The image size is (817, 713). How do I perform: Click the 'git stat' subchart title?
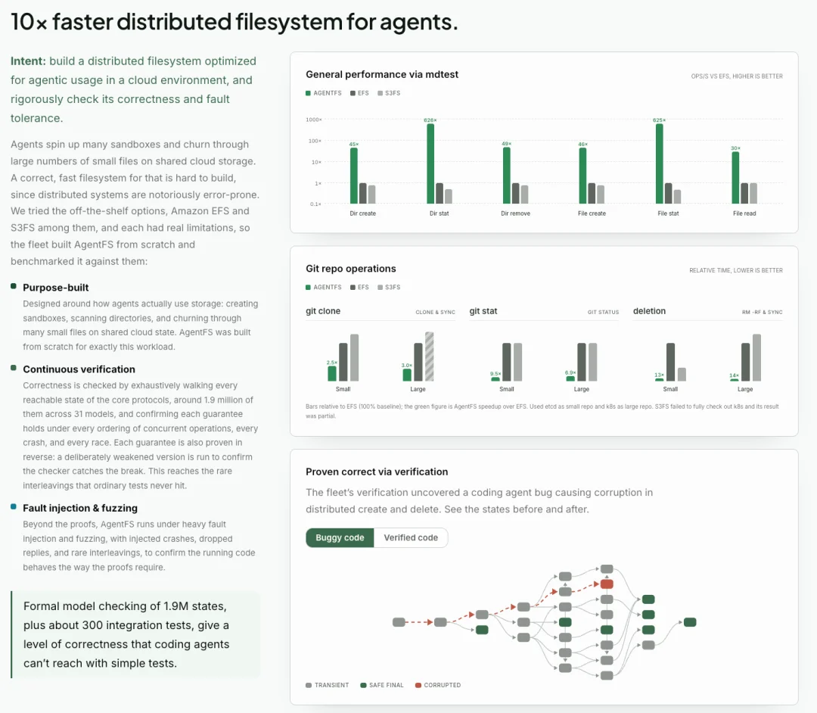[x=483, y=311]
